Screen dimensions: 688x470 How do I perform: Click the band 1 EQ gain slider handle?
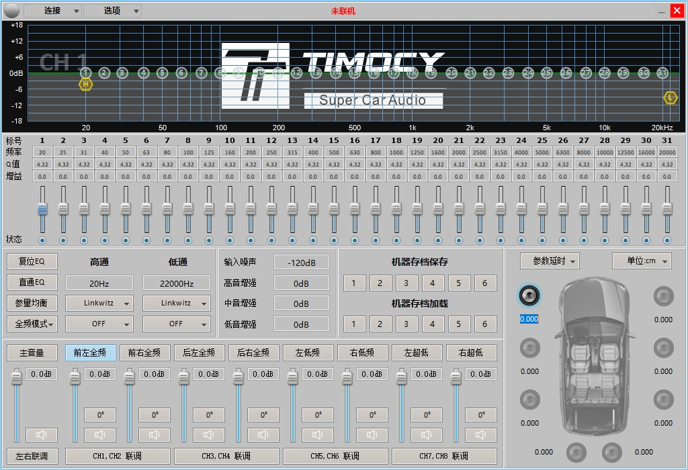coord(42,209)
